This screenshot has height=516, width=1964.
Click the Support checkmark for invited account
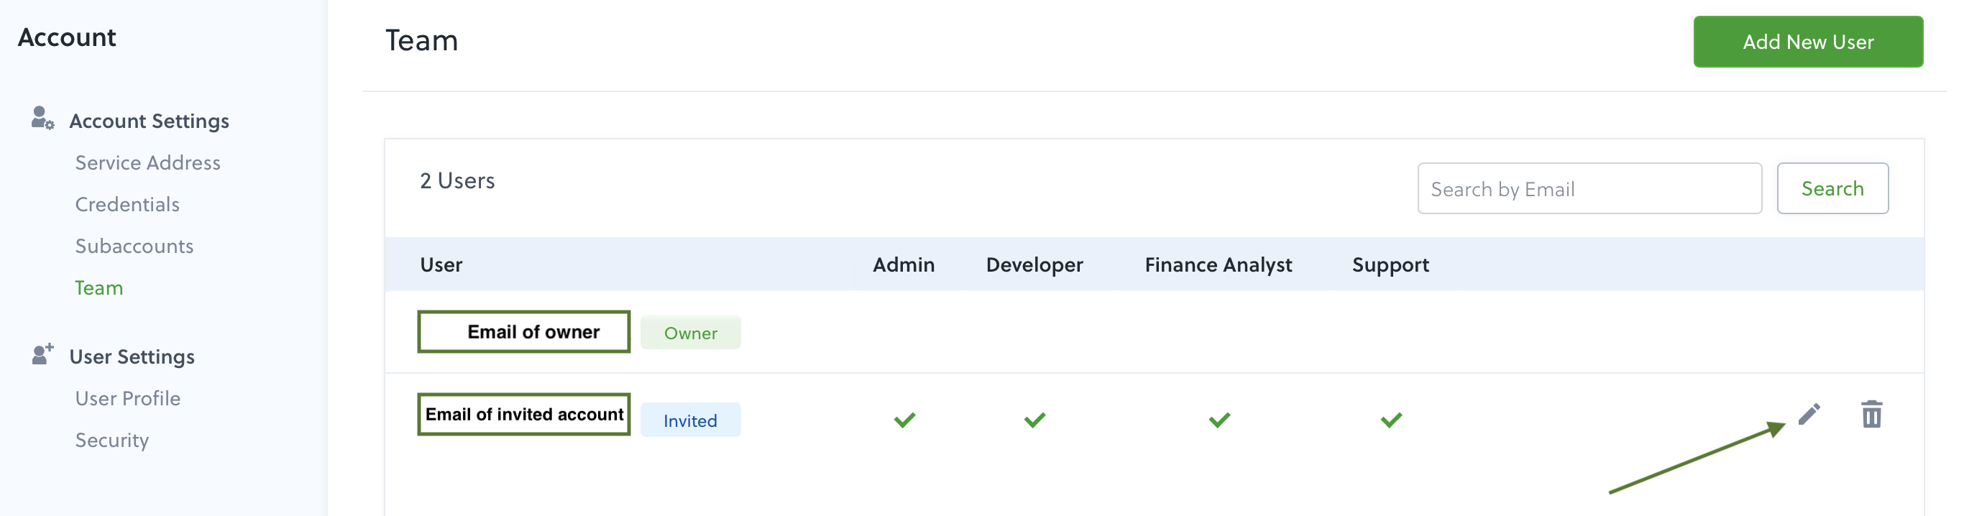click(1390, 420)
